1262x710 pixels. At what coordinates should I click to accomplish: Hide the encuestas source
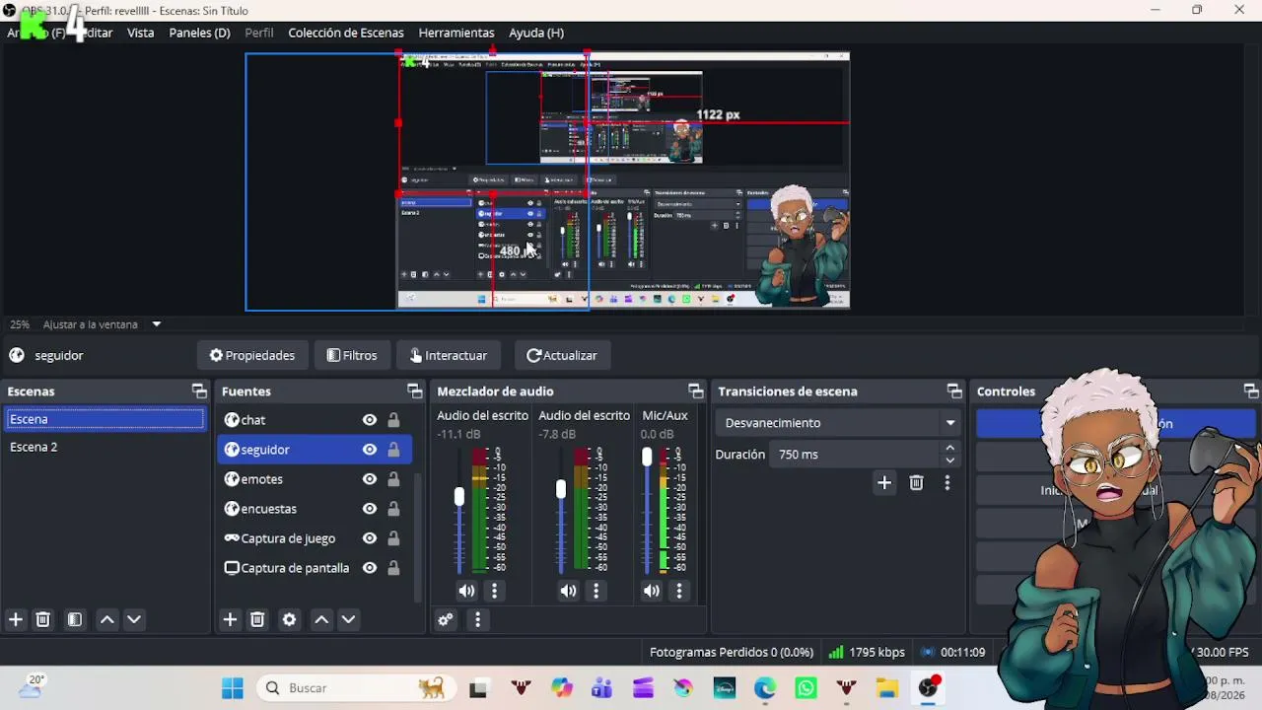[370, 509]
